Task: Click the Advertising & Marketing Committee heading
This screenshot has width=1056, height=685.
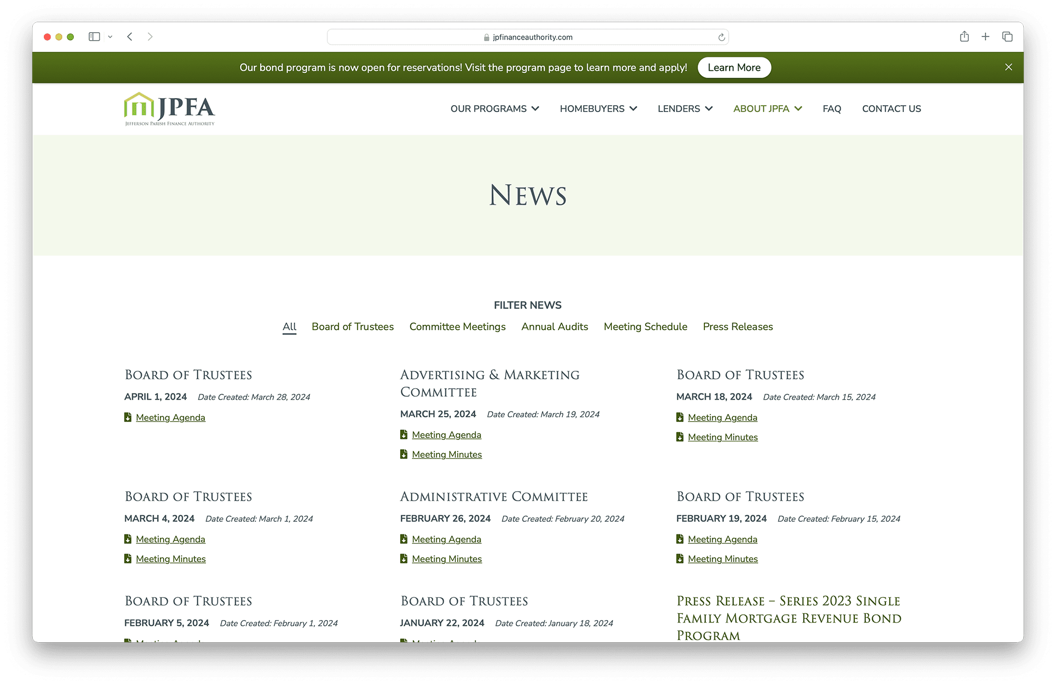Action: (489, 383)
